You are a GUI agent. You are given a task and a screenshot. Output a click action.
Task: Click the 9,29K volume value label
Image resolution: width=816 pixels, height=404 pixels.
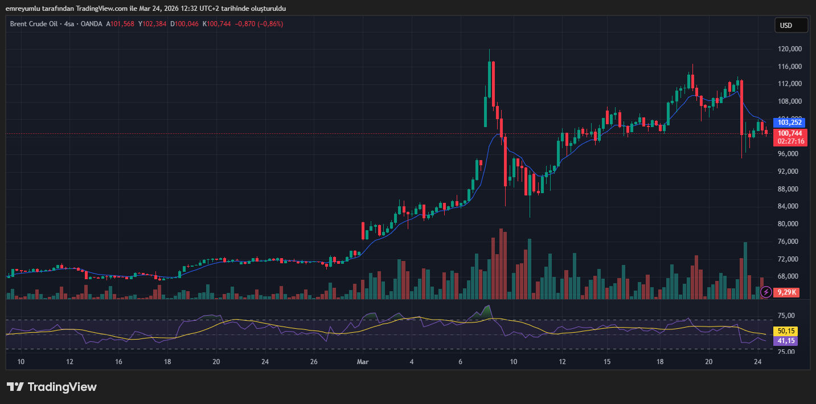click(787, 292)
